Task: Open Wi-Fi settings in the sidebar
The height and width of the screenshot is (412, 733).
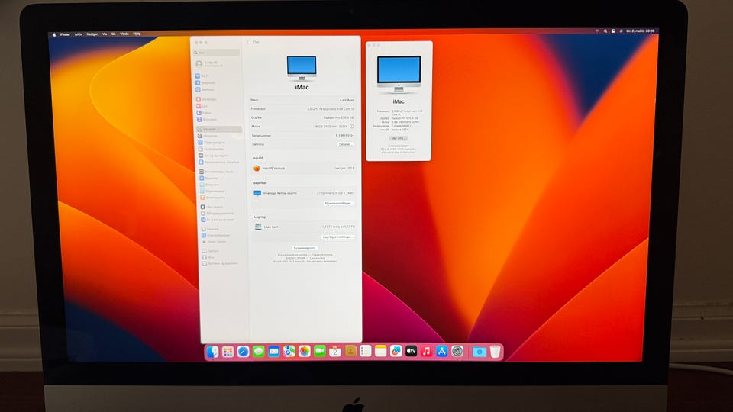Action: (x=203, y=76)
